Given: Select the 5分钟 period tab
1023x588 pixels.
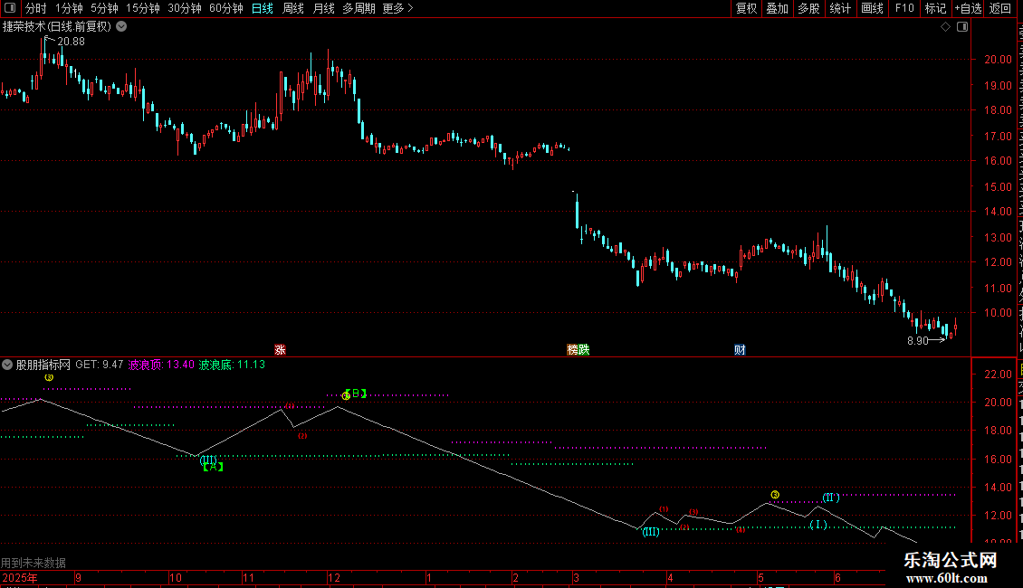Looking at the screenshot, I should (104, 8).
